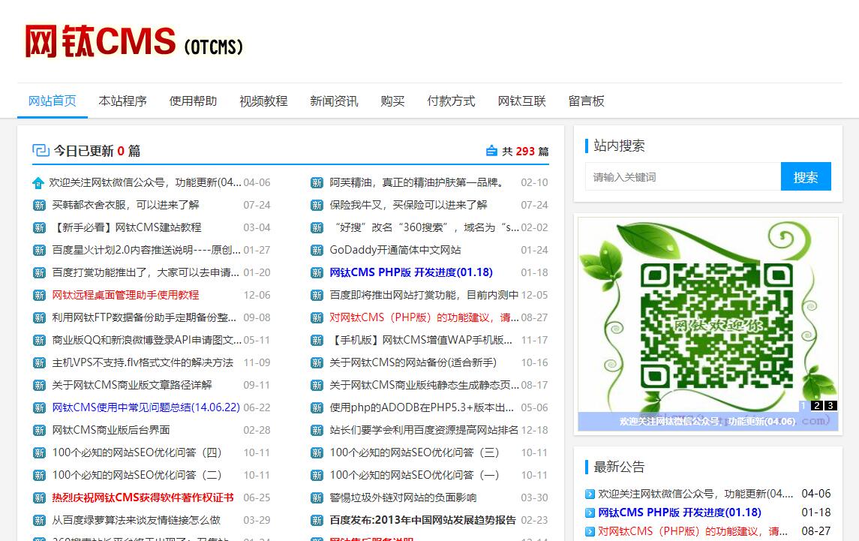Go to the 本站程序 menu item

[123, 101]
